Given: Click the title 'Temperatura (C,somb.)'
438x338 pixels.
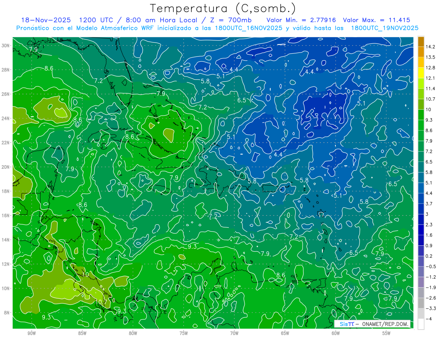Looking at the screenshot, I should (223, 8).
